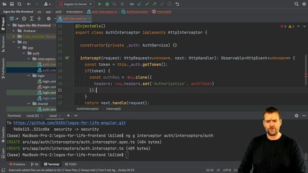Viewport: 308px width, 173px height.
Task: Navigate back with the left arrow
Action: click(x=29, y=4)
